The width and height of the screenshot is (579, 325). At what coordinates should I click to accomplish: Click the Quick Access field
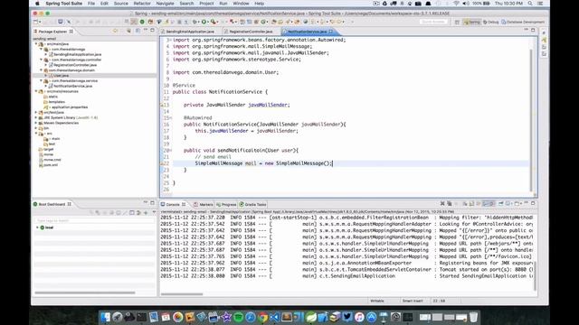[433, 22]
